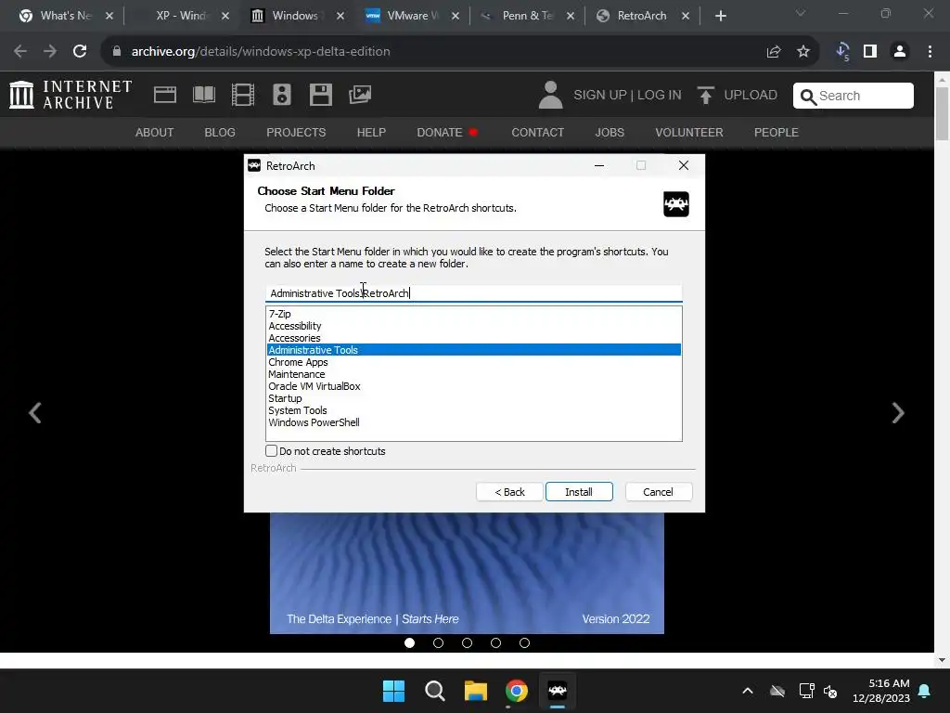Toggle Chrome side panel icon
This screenshot has width=950, height=713.
(870, 52)
